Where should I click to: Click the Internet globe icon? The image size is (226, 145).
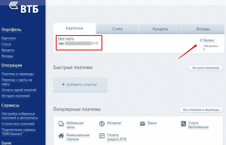(102, 124)
